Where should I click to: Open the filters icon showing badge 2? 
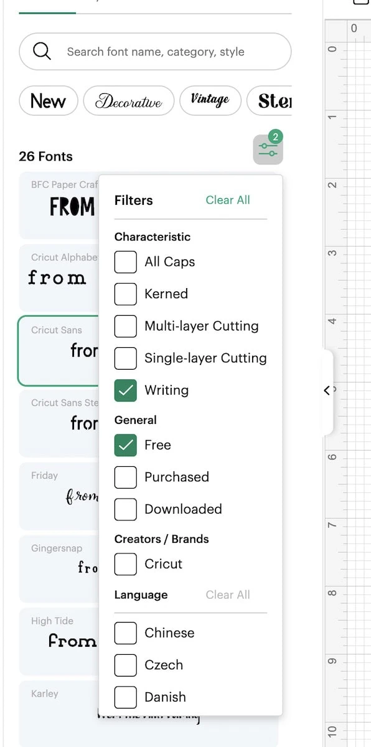268,149
